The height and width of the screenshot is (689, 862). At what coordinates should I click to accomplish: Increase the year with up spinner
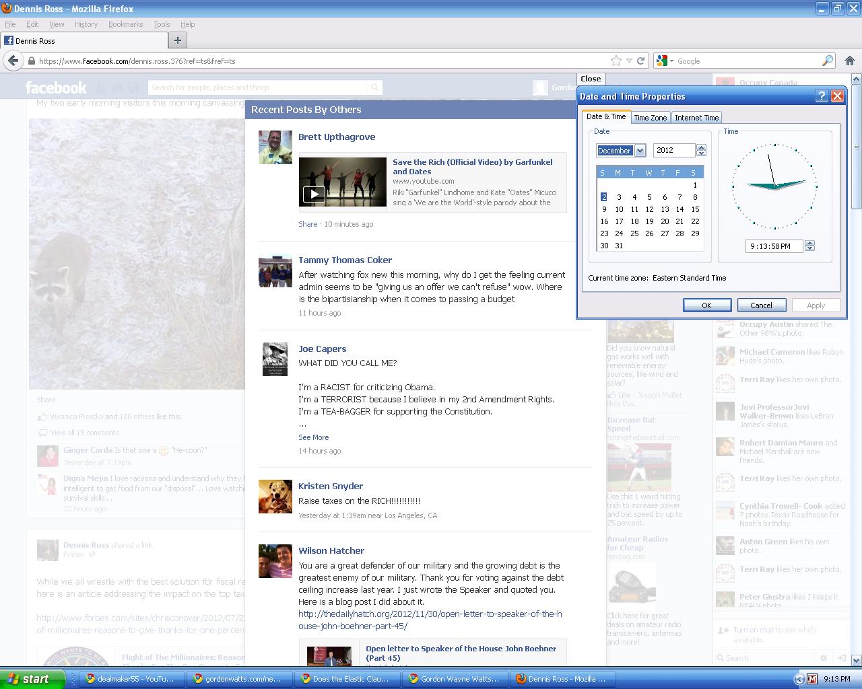coord(701,147)
